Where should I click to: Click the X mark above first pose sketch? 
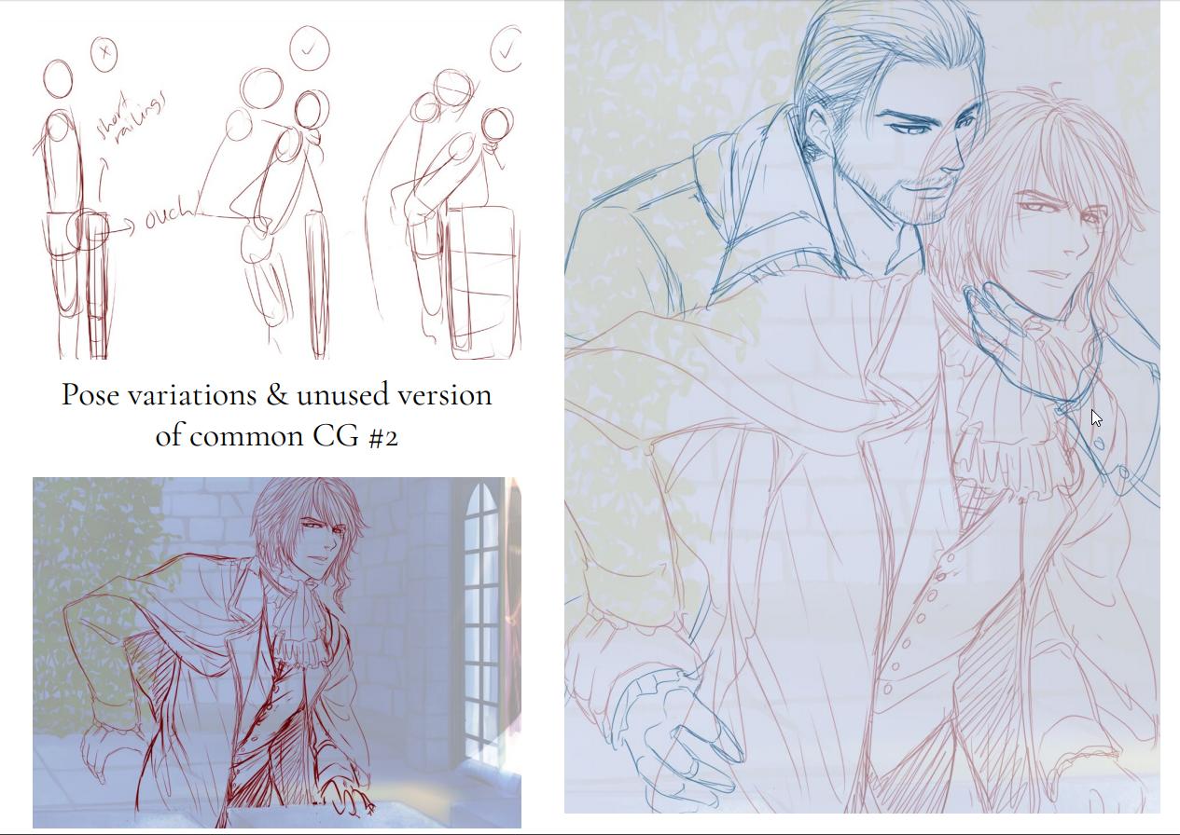tap(104, 54)
